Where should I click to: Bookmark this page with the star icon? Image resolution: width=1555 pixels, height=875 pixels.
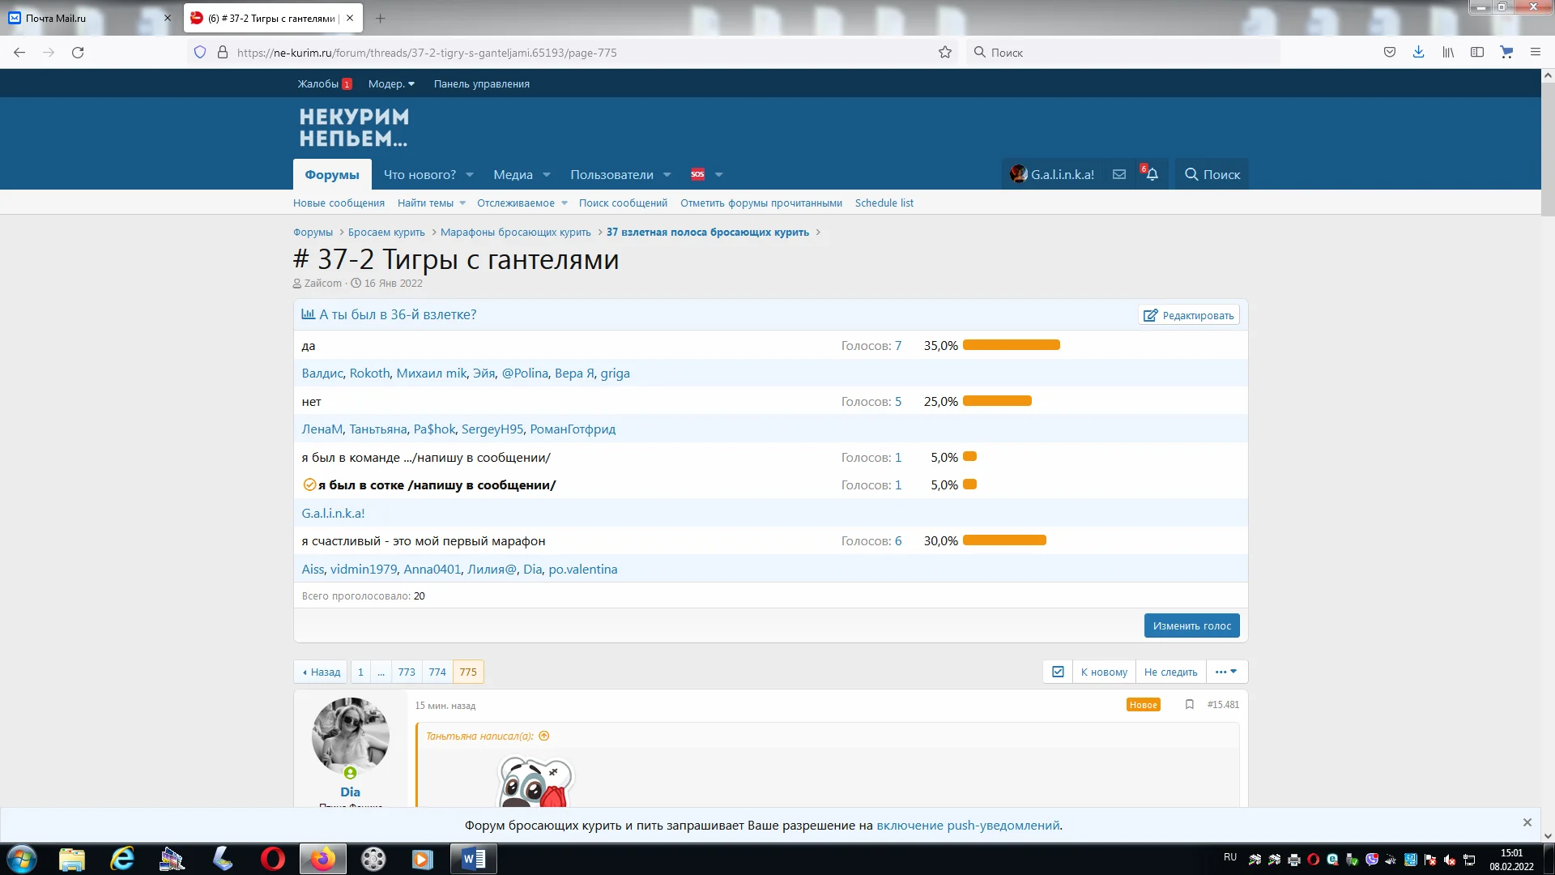tap(944, 53)
